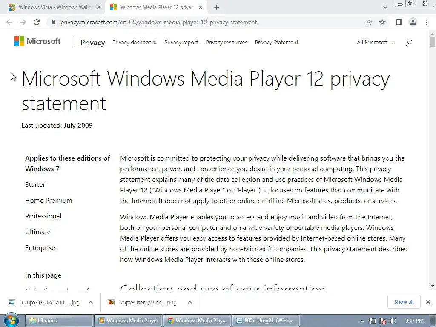
Task: Click the 'July 2009' date text
Action: pos(78,126)
